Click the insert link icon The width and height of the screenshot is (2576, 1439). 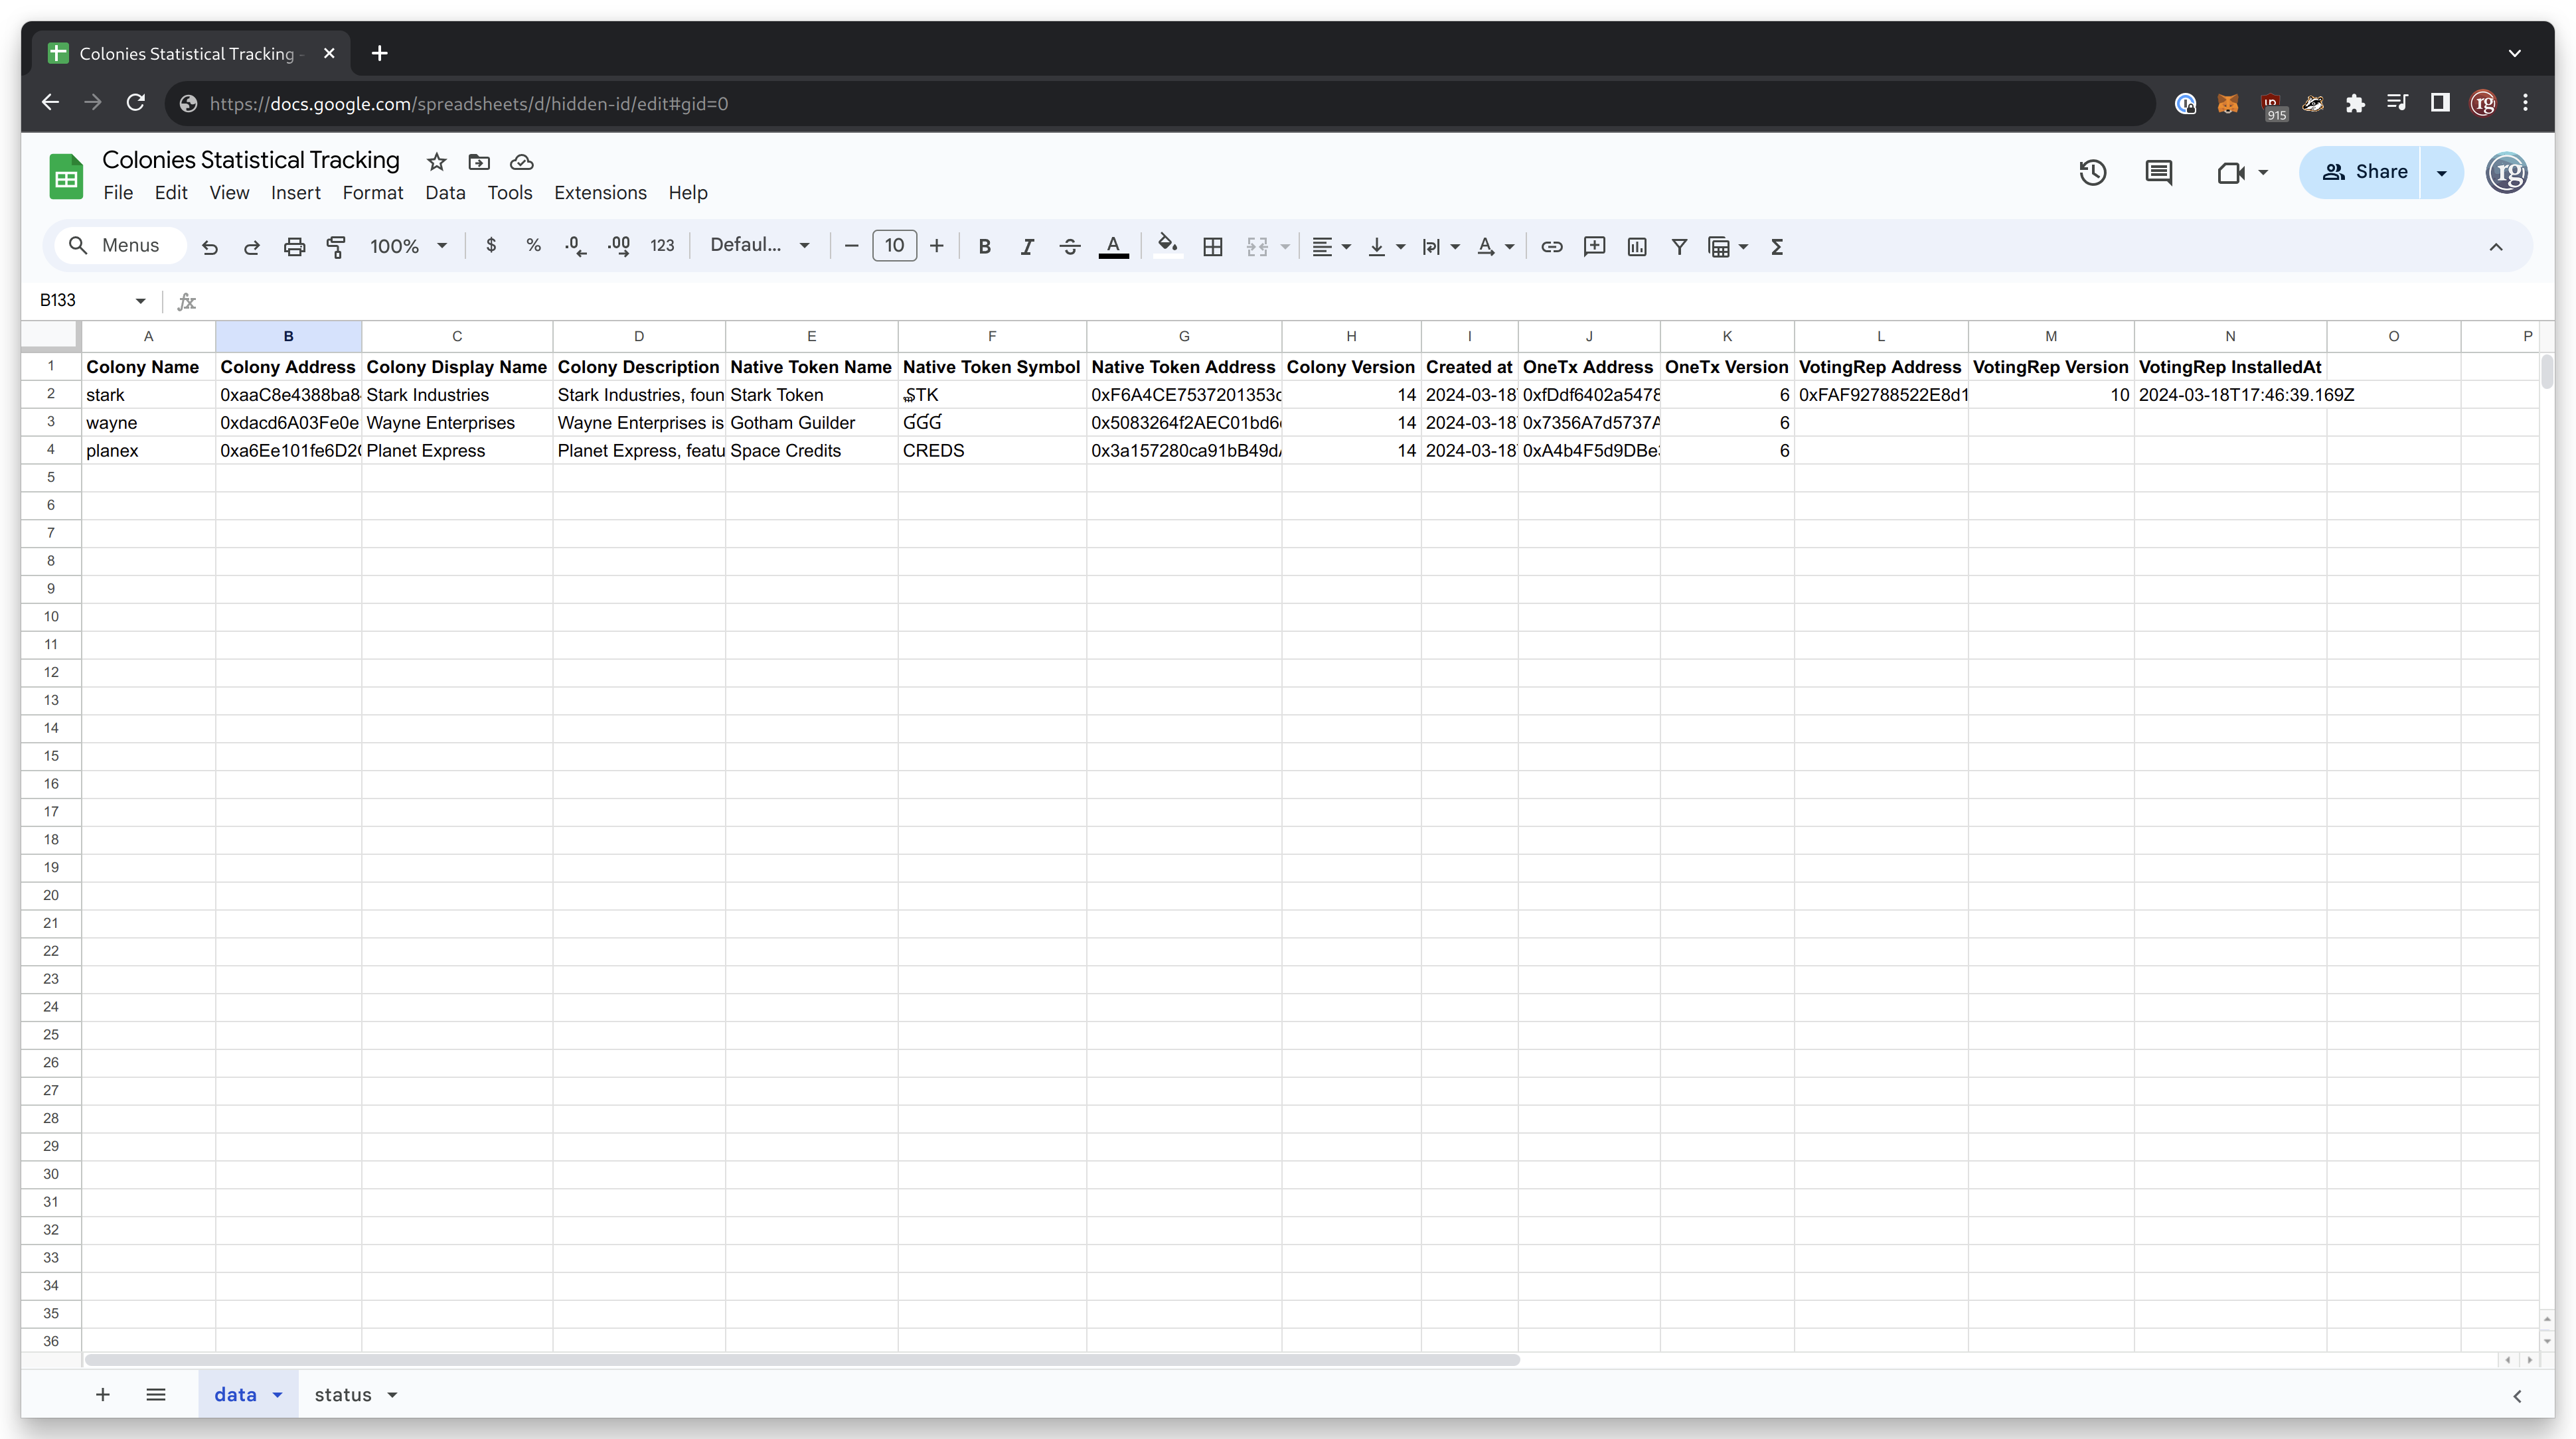coord(1552,246)
